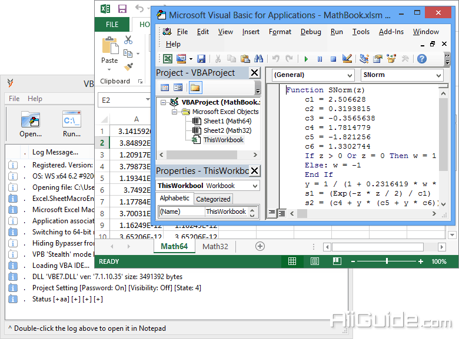
Task: Toggle Procedure View button in code window
Action: [x=272, y=213]
